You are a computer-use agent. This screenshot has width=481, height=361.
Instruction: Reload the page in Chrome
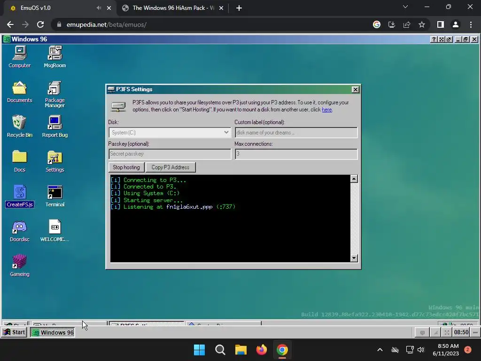click(40, 24)
